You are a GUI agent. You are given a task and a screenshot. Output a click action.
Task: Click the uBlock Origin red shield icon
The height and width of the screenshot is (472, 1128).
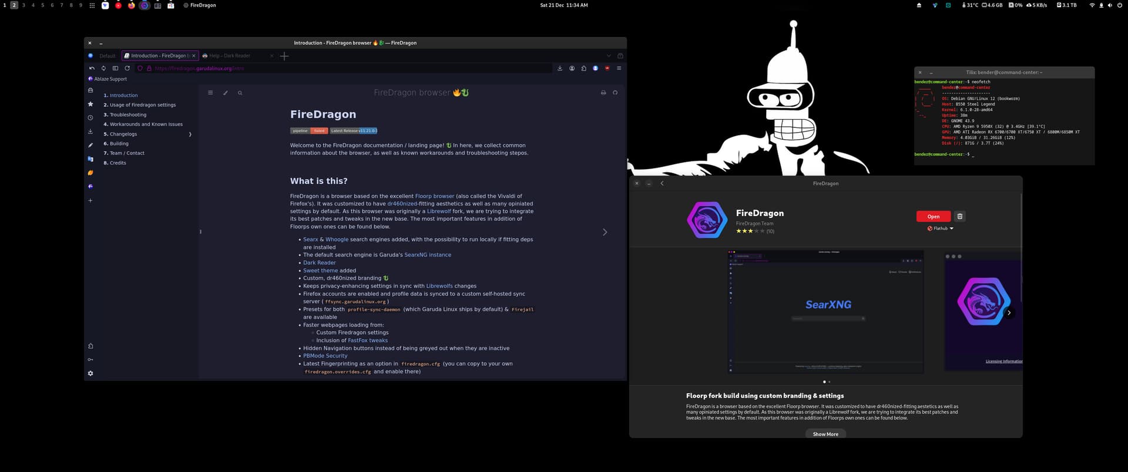pyautogui.click(x=607, y=68)
